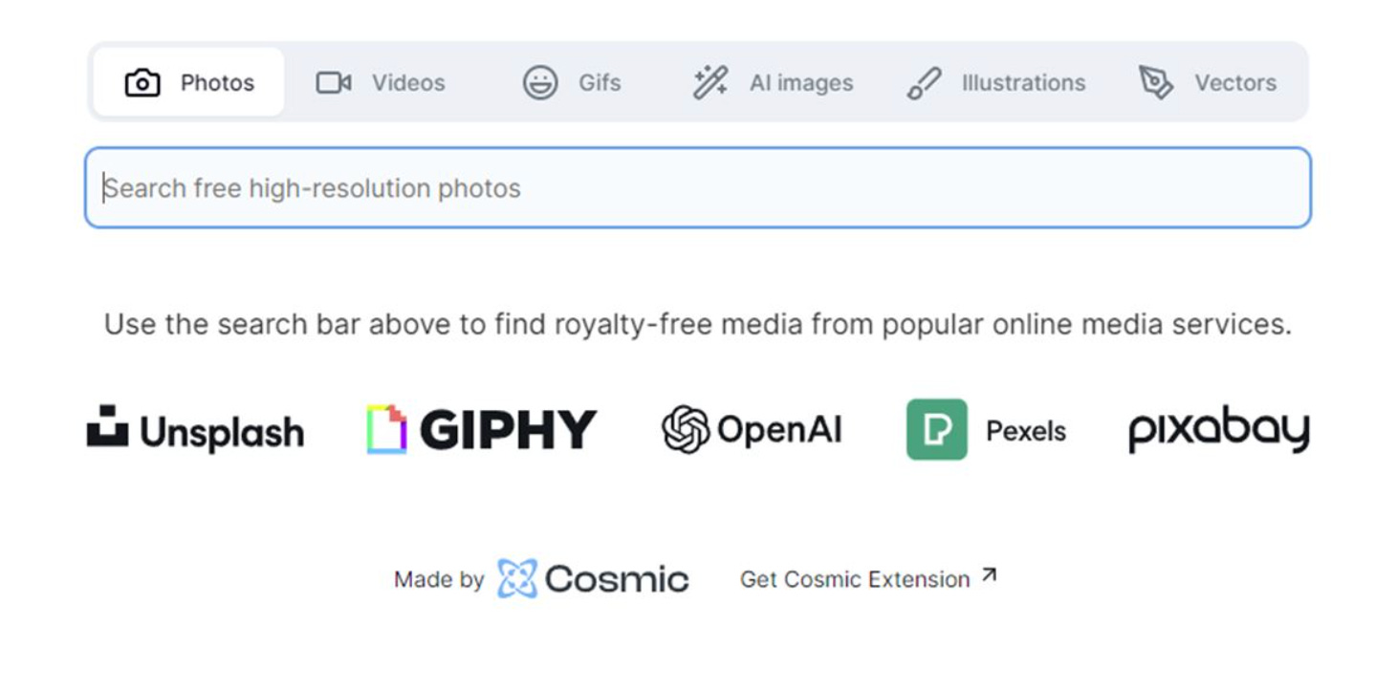1375x690 pixels.
Task: Click the pixabay logo
Action: 1219,429
